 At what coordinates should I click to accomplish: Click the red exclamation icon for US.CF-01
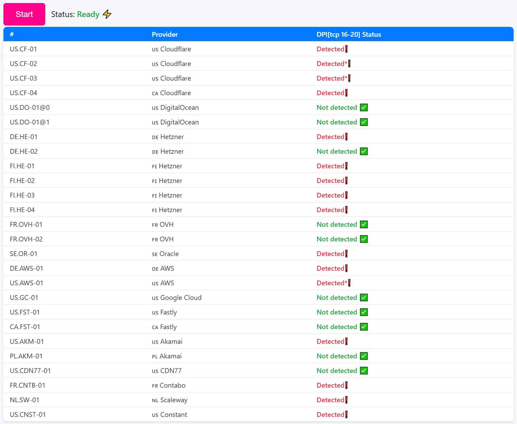(x=346, y=49)
